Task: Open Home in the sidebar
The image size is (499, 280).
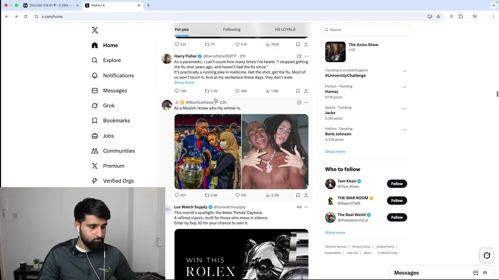Action: (105, 45)
